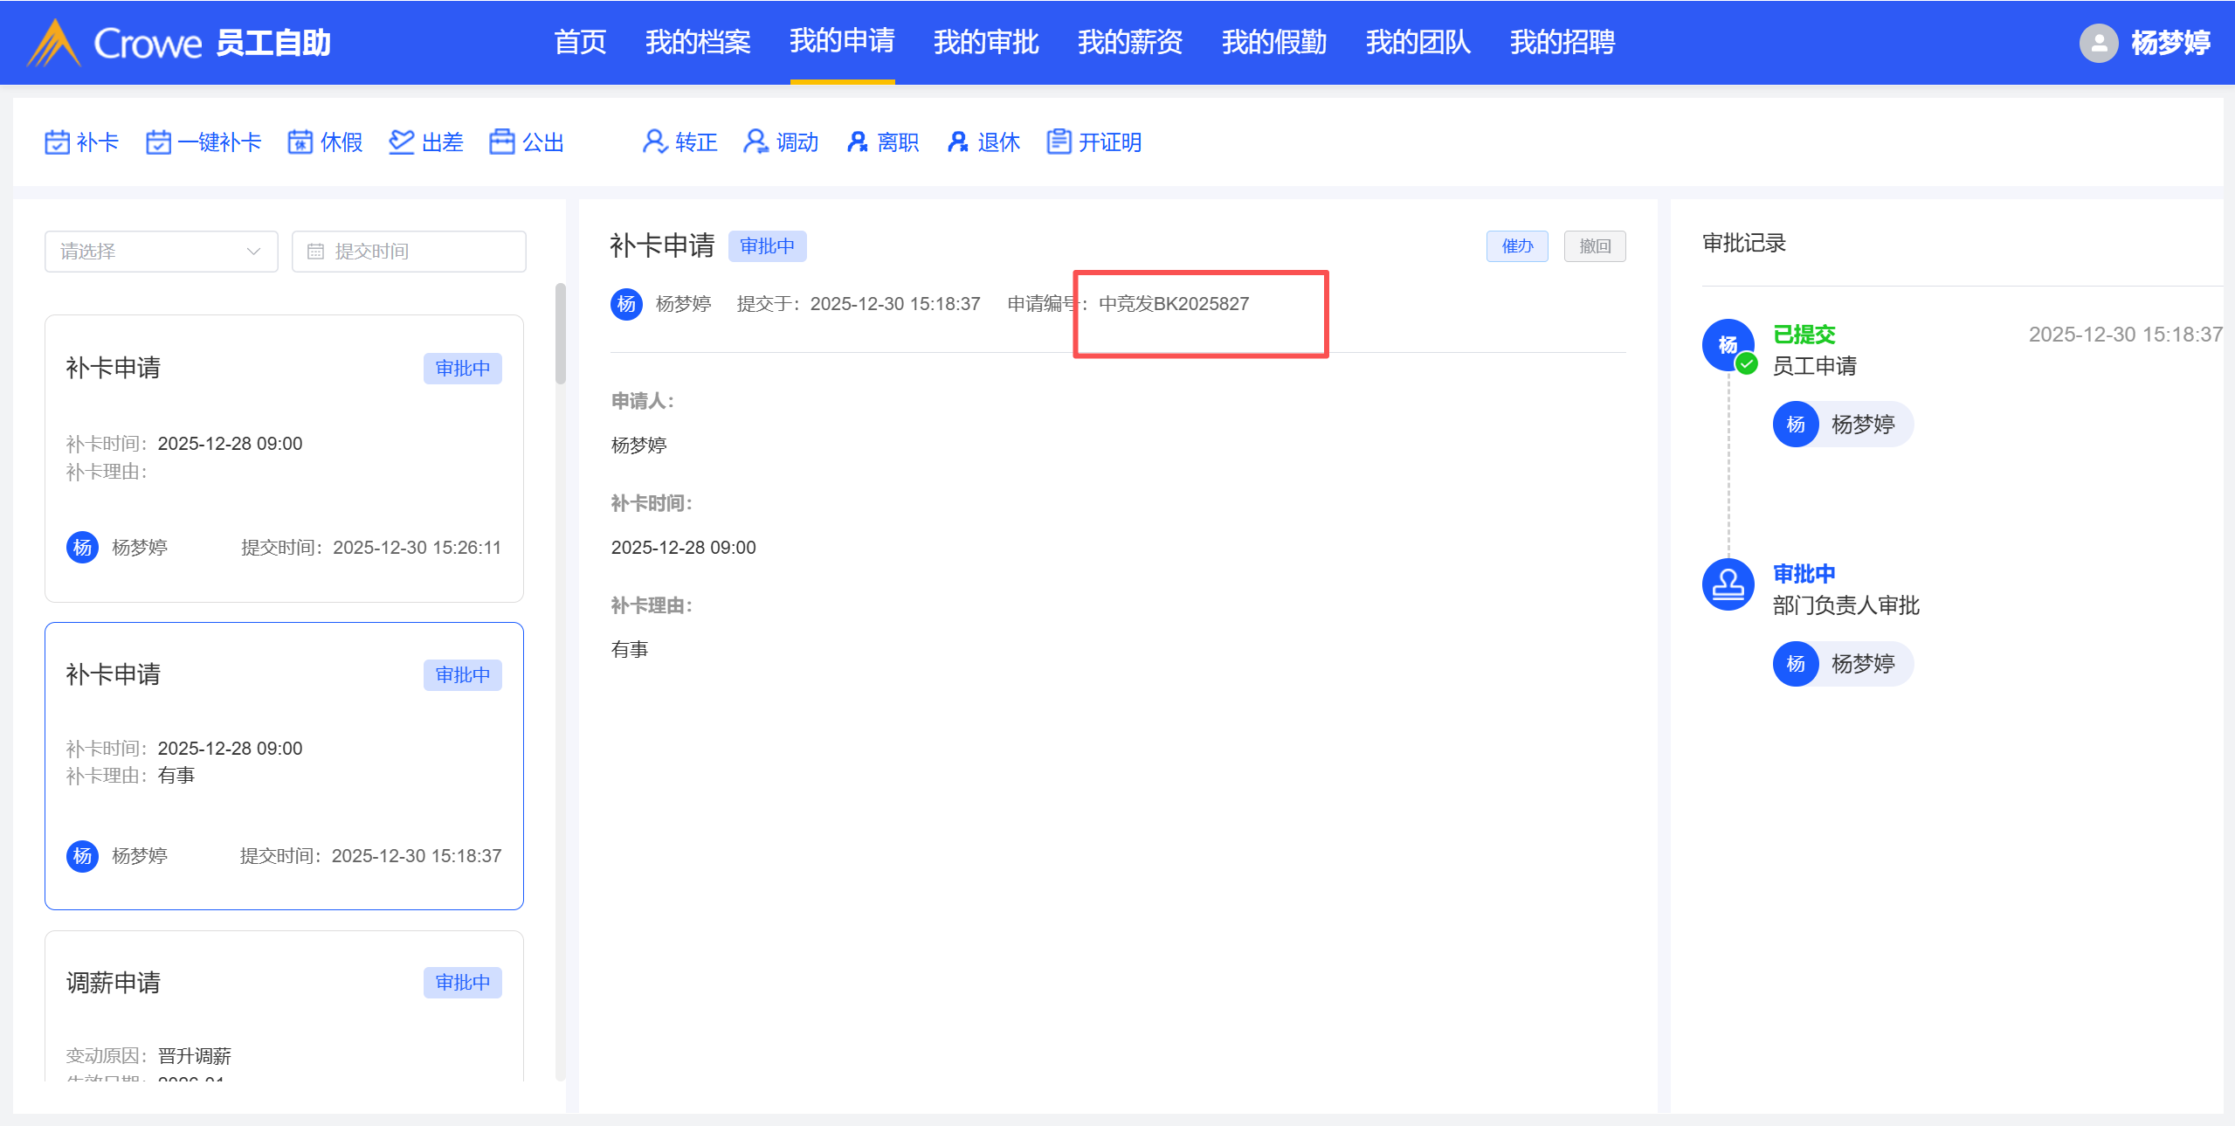The image size is (2235, 1126).
Task: Click the application list scrollbar
Action: 560,335
